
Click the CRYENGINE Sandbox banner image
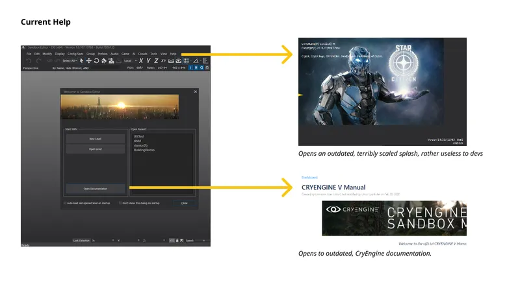(x=395, y=218)
